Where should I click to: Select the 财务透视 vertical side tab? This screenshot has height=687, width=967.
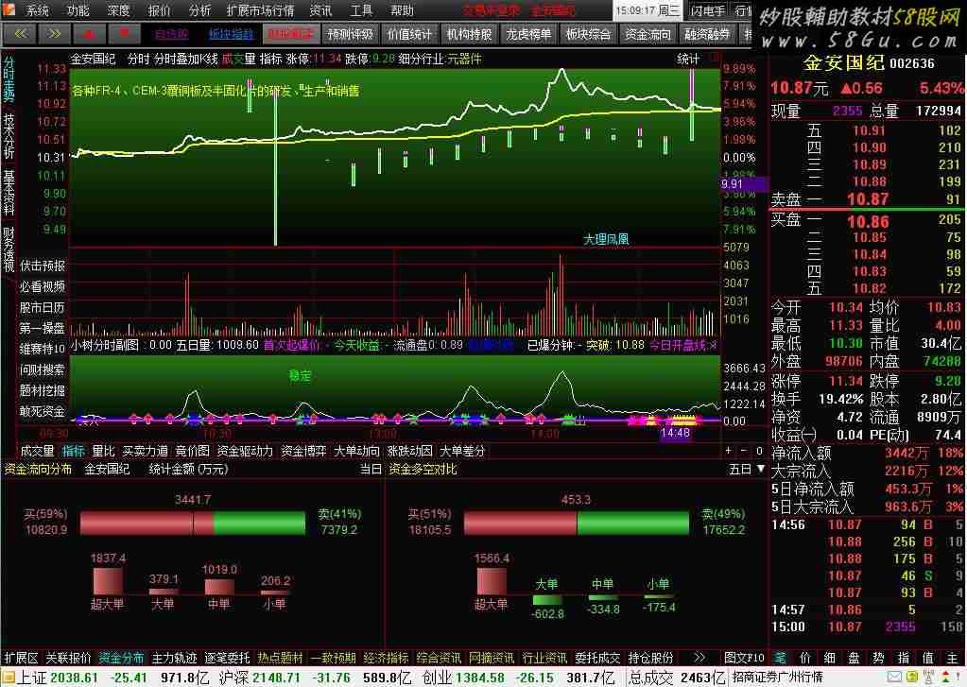(9, 249)
